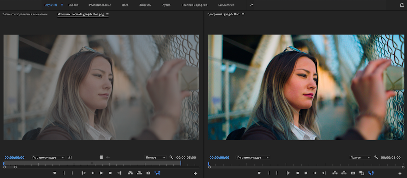Play the clip in the Source monitor

tap(101, 173)
